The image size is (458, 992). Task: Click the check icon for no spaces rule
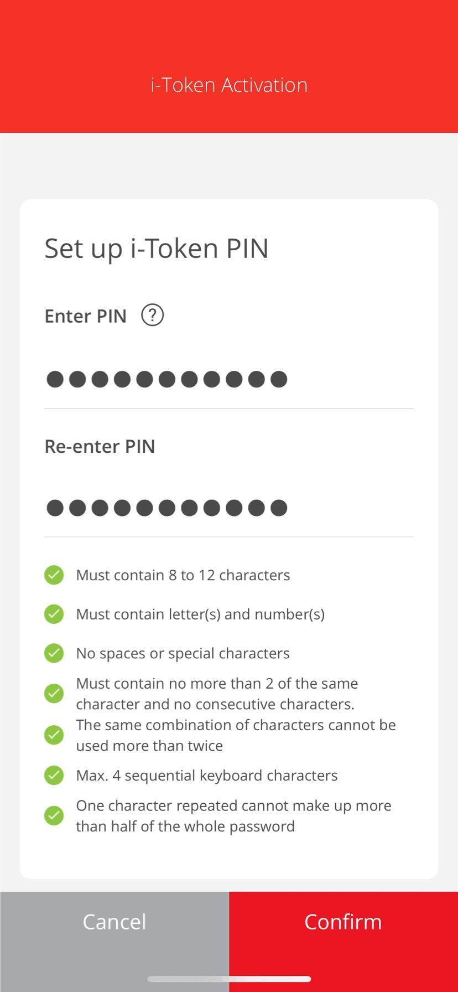coord(54,653)
